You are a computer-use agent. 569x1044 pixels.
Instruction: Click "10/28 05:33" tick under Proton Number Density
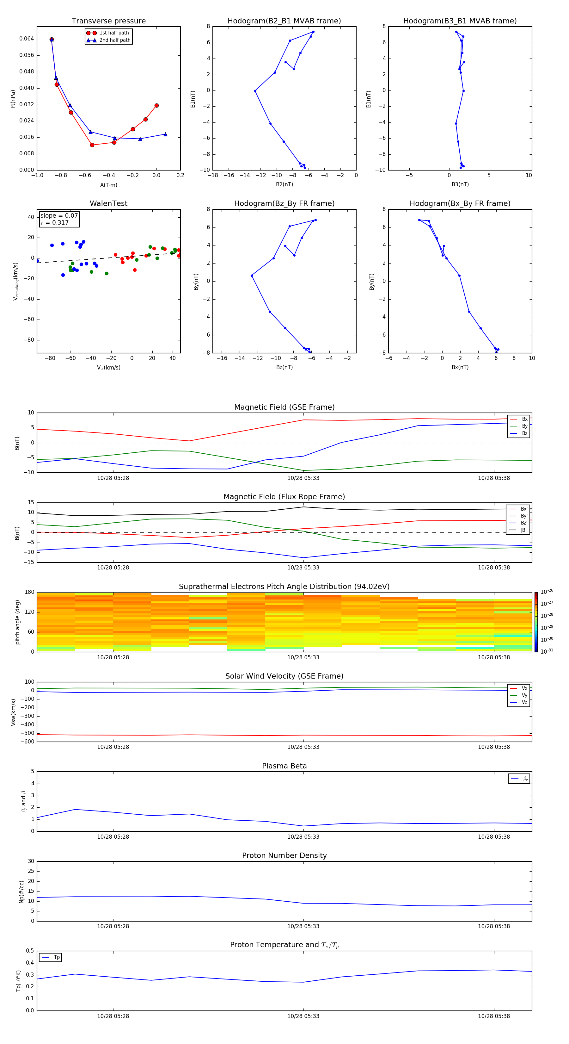(x=303, y=926)
